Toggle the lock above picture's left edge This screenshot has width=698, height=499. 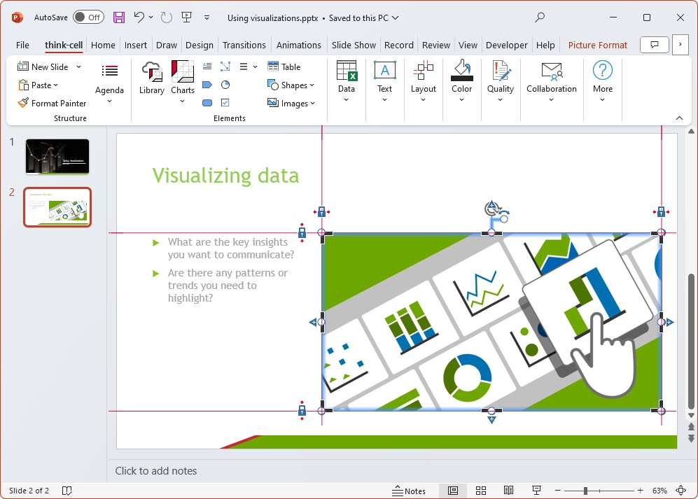pyautogui.click(x=321, y=212)
